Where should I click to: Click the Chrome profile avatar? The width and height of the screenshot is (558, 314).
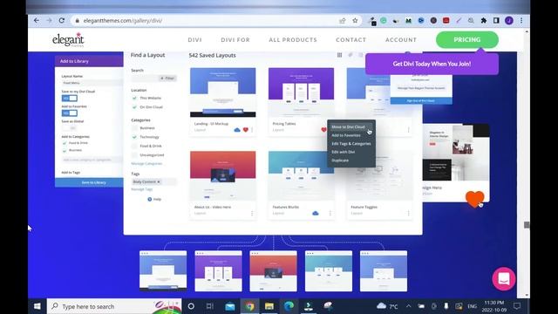(x=509, y=21)
